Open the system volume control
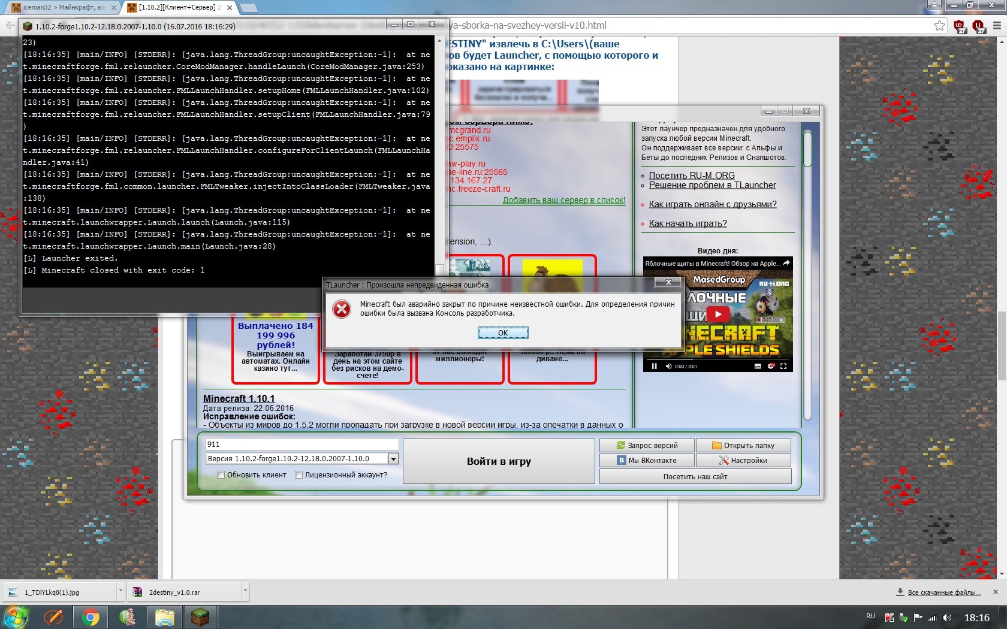Screen dimensions: 1007x629 (947, 618)
